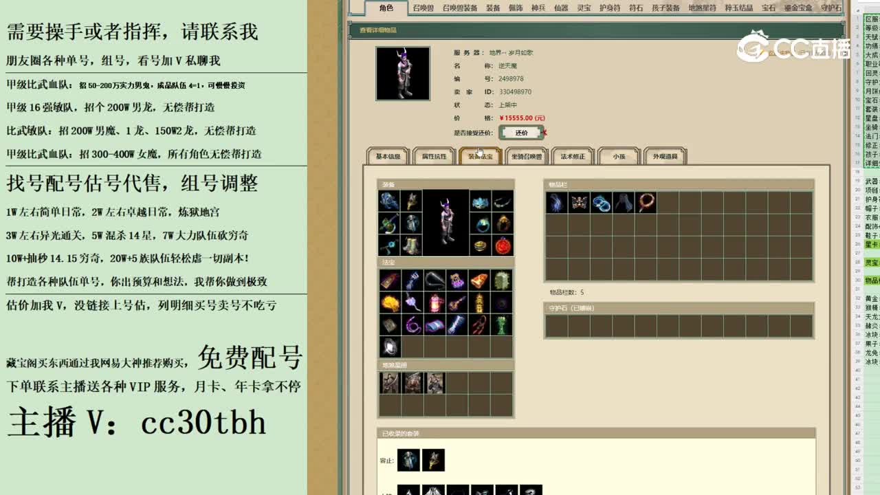
Task: Select the 外观道具 sub-tab
Action: (x=665, y=156)
